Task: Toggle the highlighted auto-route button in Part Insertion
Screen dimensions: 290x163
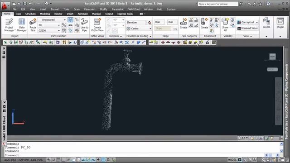Action: (x=71, y=19)
